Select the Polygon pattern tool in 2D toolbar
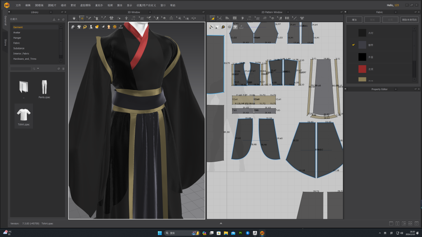 point(227,18)
